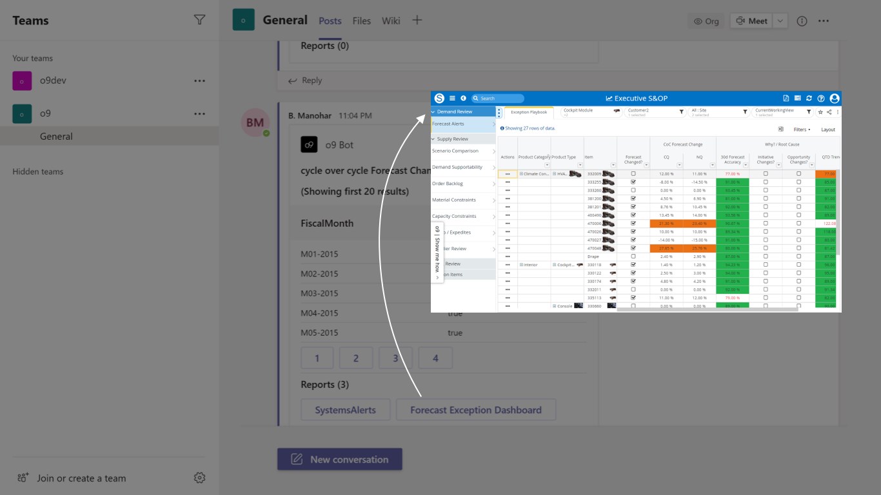Open more options for o9dev team
The height and width of the screenshot is (495, 881).
tap(200, 81)
